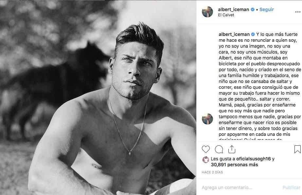Like the post with the heart icon
Image resolution: width=302 pixels, height=195 pixels.
point(205,149)
